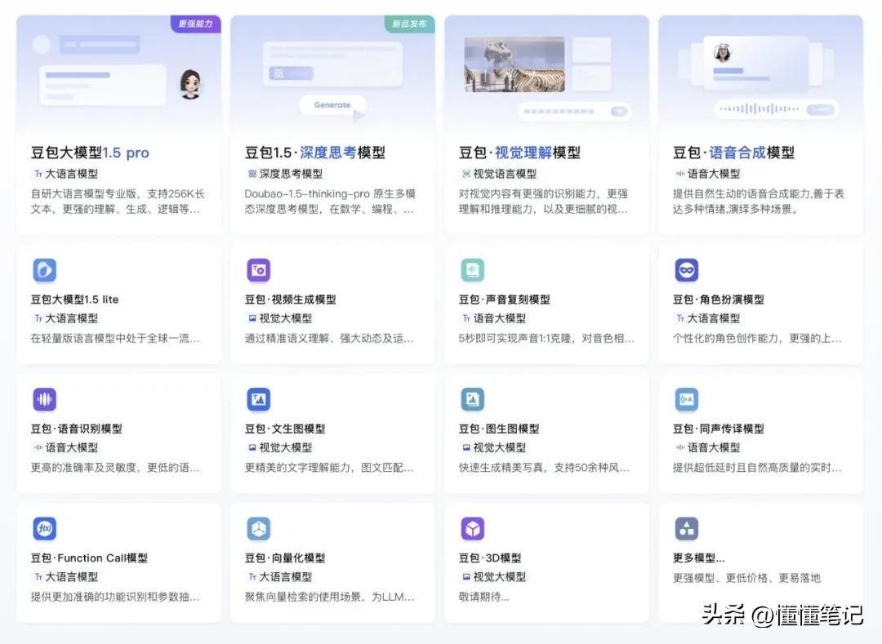
Task: Open the 豆包1.5·深度思考模型 title
Action: (315, 153)
